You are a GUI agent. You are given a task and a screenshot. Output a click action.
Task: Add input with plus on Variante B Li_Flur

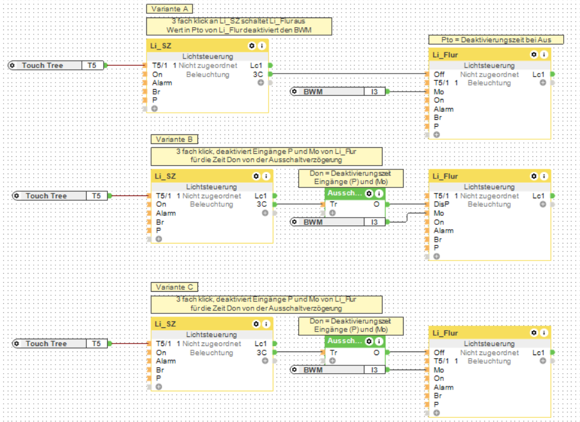tap(437, 256)
